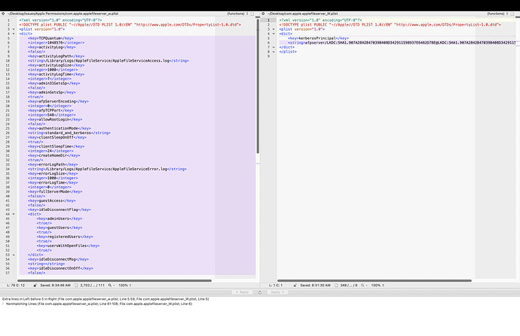
Task: Click the integer 1048576 line
Action: point(56,43)
